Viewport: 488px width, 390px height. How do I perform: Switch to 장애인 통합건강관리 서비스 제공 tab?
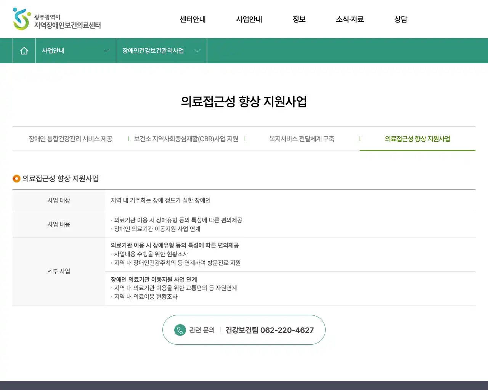pyautogui.click(x=71, y=139)
